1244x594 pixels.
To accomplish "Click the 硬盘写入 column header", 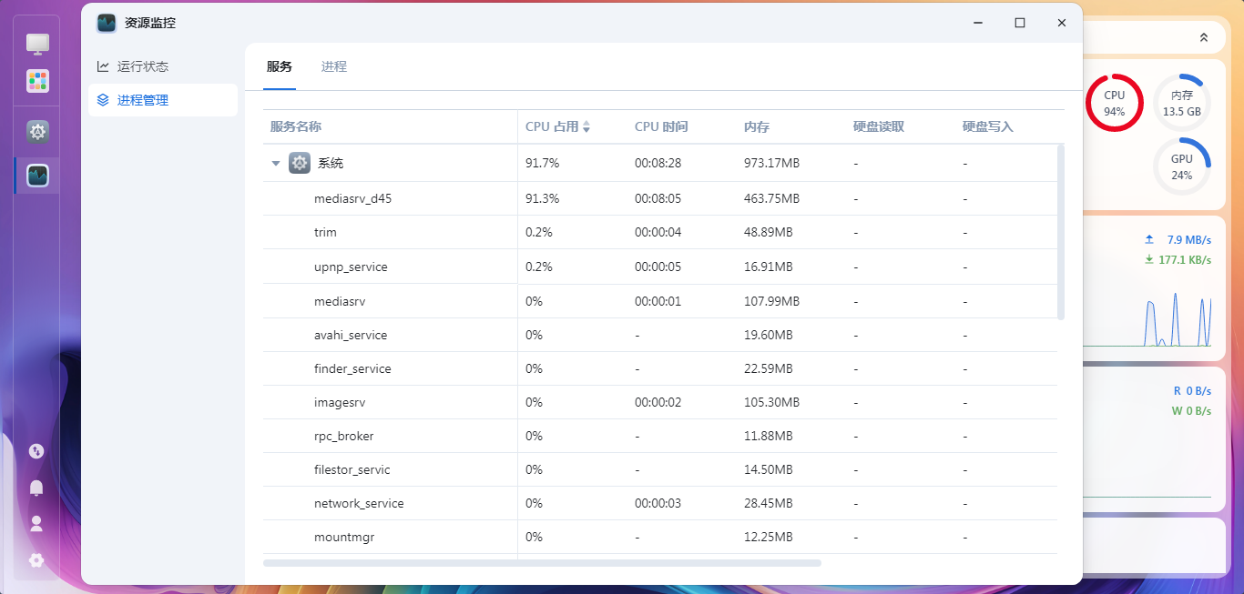I will click(988, 126).
